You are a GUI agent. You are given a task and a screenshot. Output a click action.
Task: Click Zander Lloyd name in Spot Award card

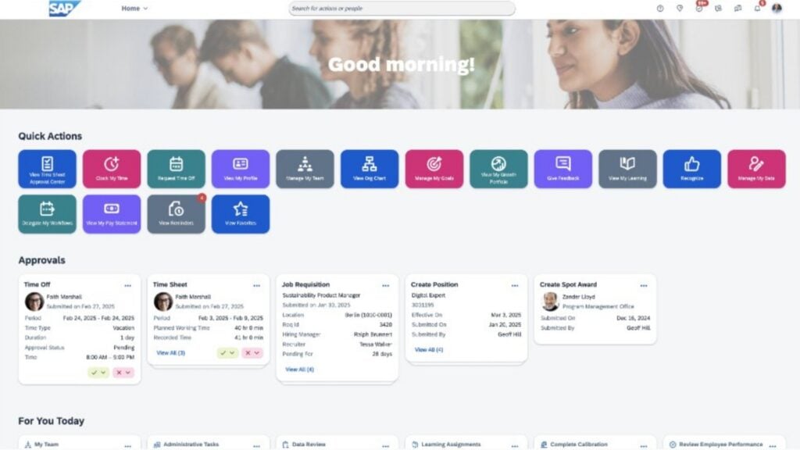579,296
